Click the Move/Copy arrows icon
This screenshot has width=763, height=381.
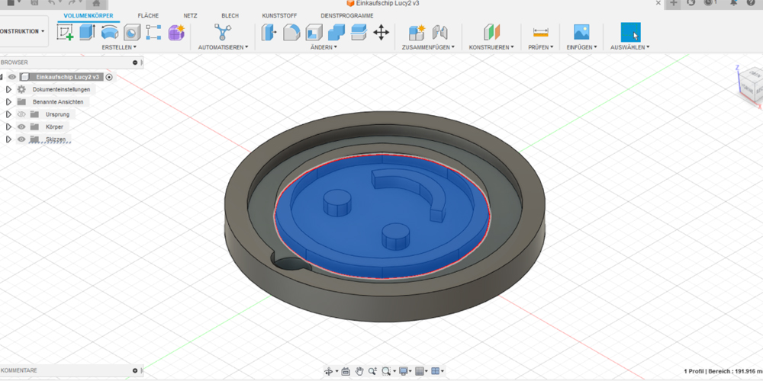click(x=381, y=32)
